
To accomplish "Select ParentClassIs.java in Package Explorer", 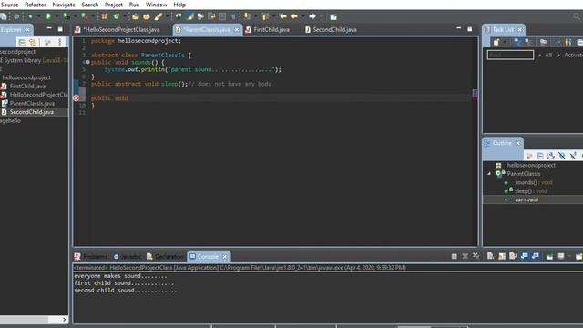I will 32,103.
